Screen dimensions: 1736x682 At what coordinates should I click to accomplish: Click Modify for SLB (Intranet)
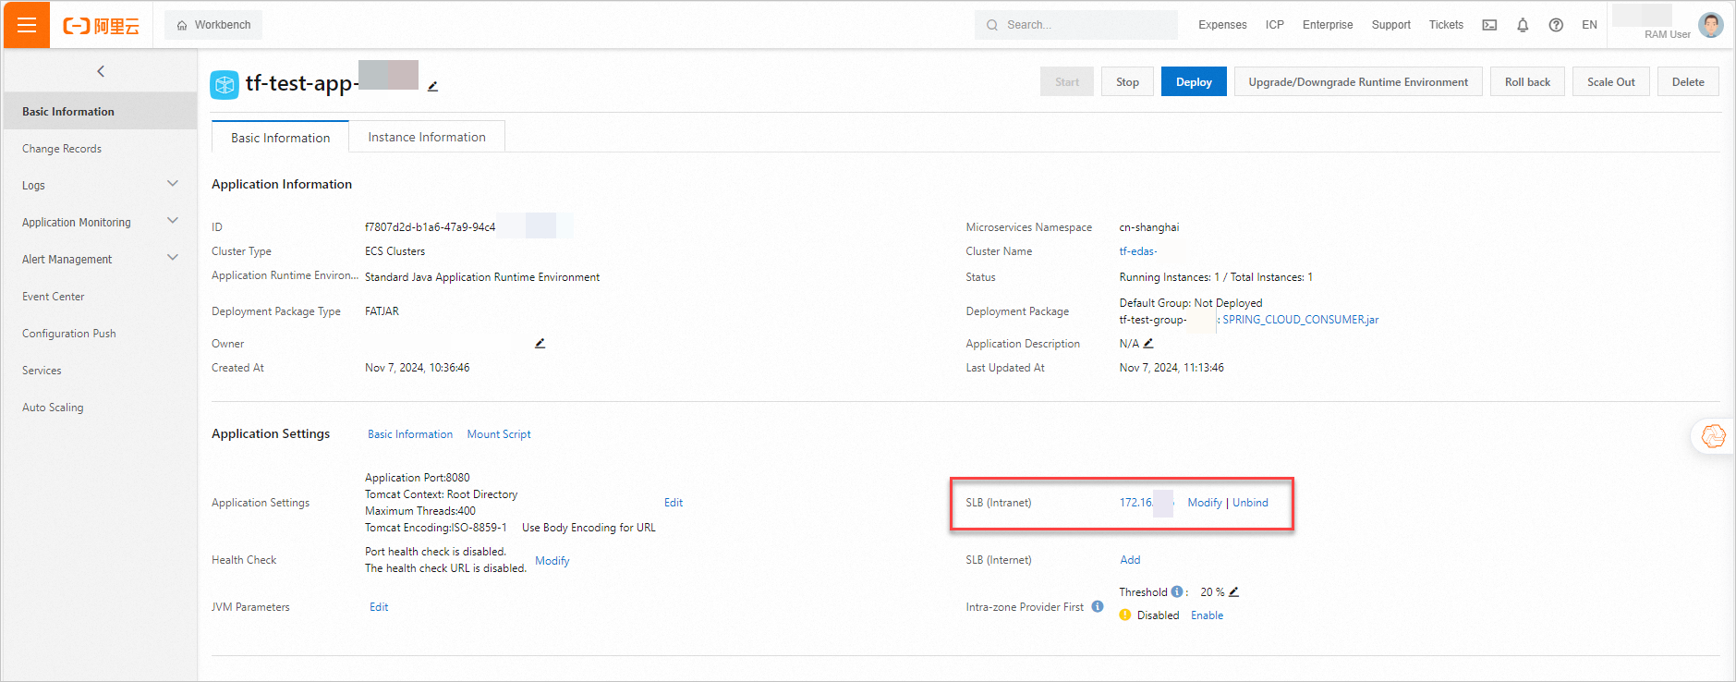pos(1205,503)
